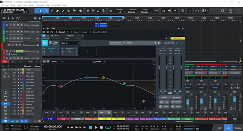Select the Paint tool

coord(63,11)
